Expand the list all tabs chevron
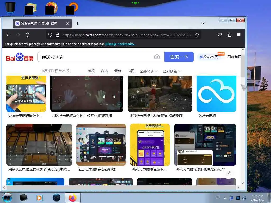Image resolution: width=271 pixels, height=203 pixels. (x=203, y=24)
